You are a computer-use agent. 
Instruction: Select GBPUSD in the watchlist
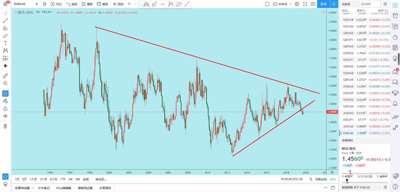[365, 47]
